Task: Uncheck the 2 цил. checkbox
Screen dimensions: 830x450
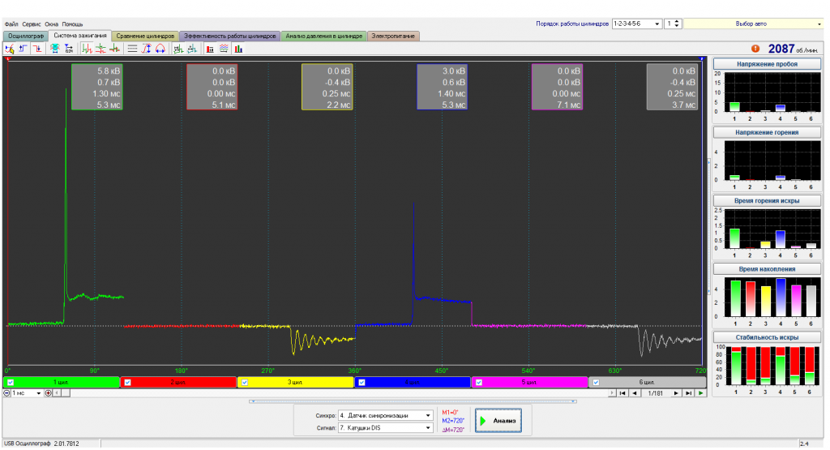Action: pos(127,382)
